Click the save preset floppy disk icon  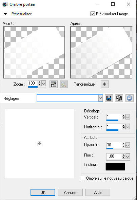[x=109, y=98]
